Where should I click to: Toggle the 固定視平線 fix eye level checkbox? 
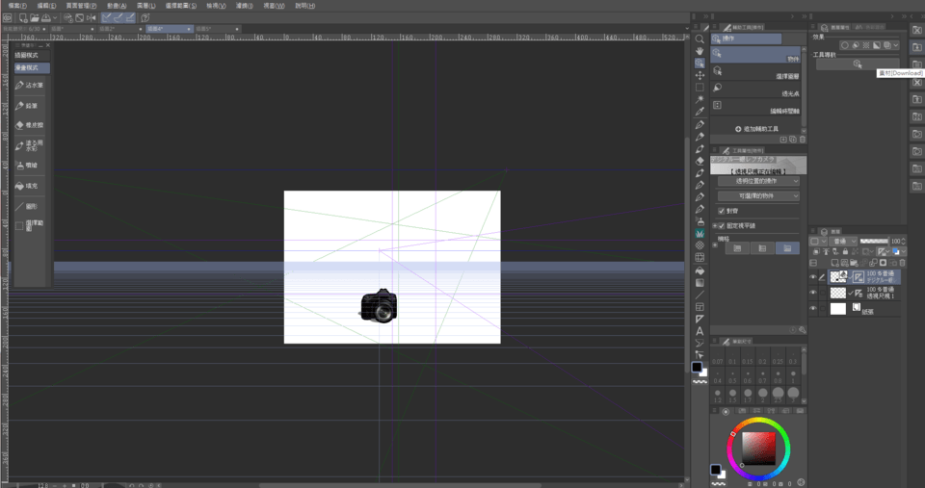721,226
